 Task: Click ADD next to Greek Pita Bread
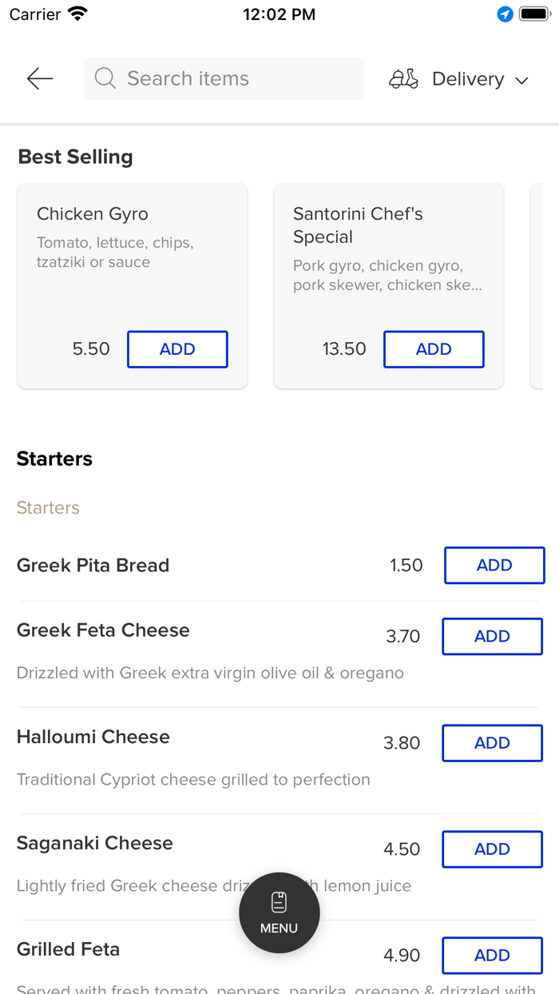tap(494, 565)
